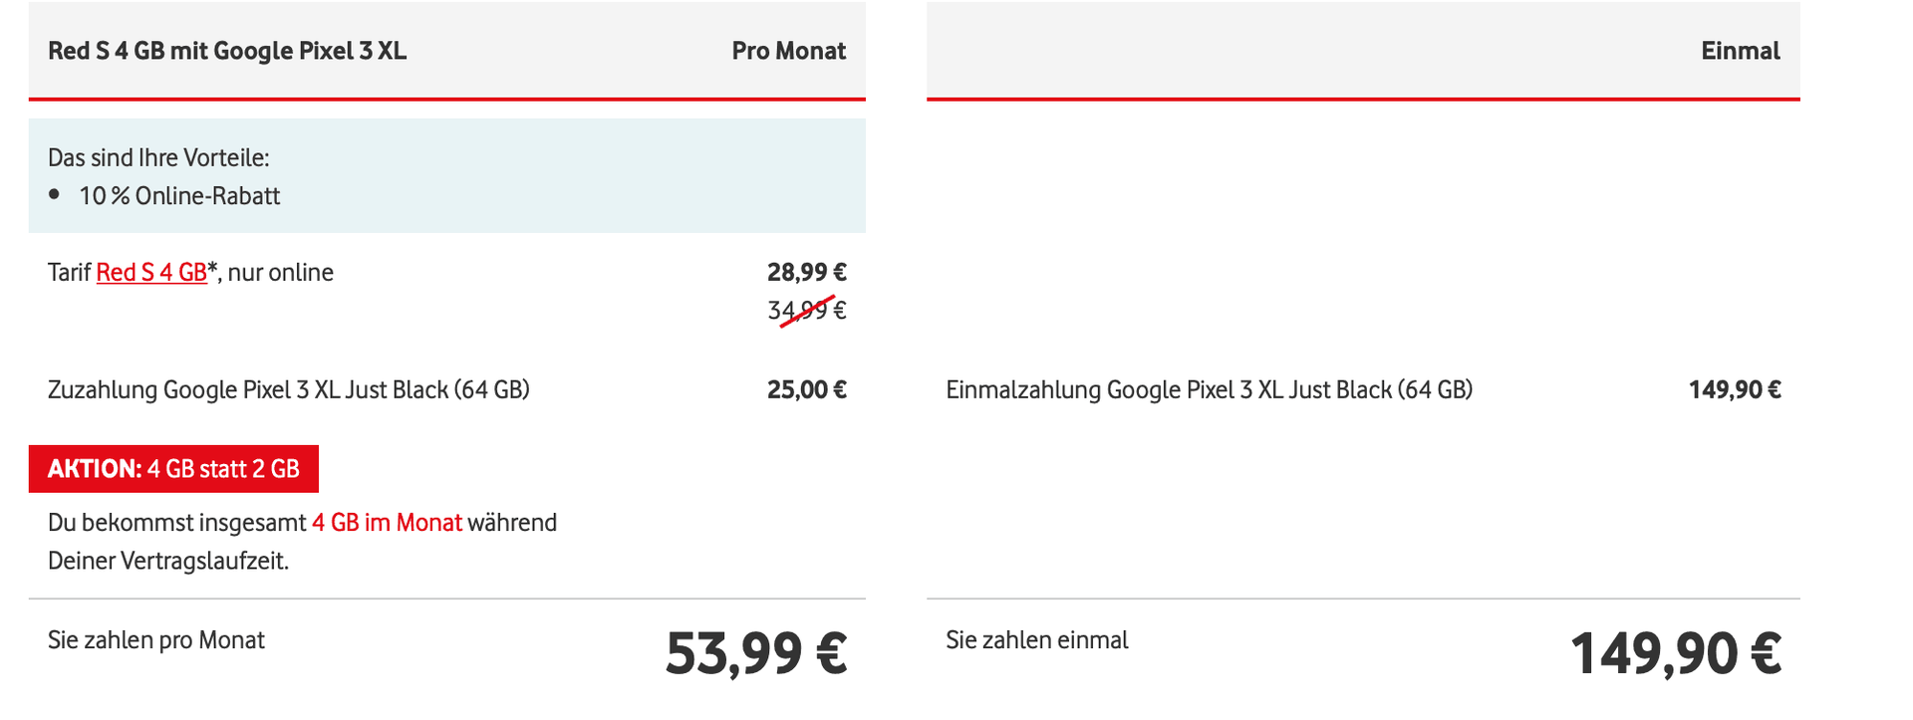Click the red '4 GB im Monat' text
1913x720 pixels.
[387, 523]
